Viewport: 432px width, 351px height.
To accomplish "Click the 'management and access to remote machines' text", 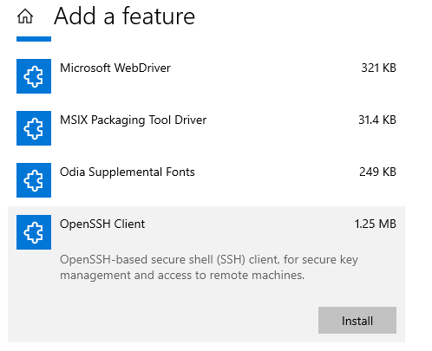I will [x=182, y=276].
